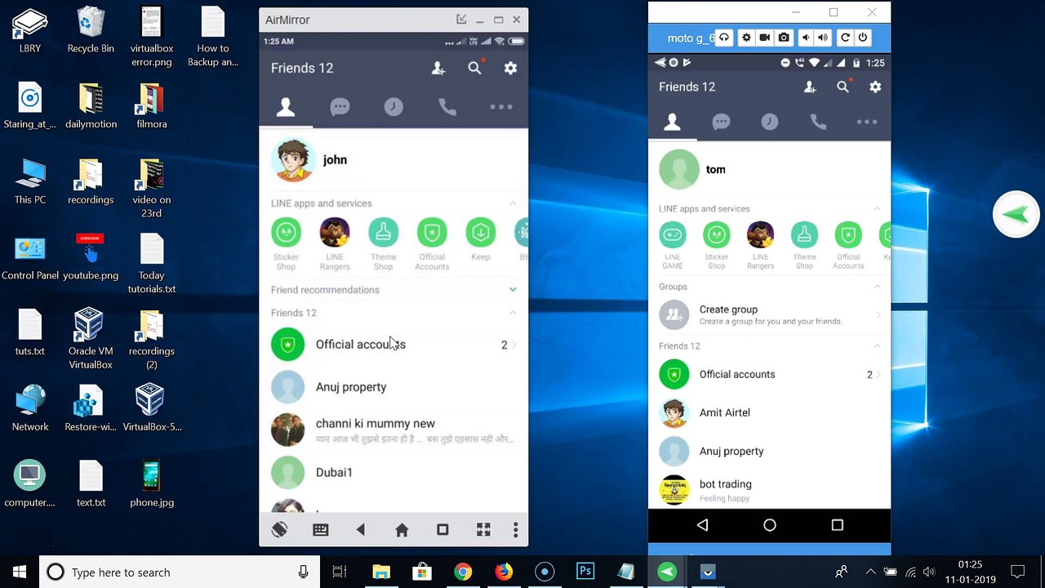
Task: Open Keep in AirMirror window
Action: pos(481,239)
